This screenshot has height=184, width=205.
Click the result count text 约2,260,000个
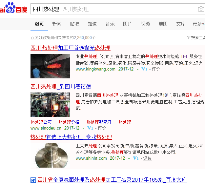click(83, 38)
